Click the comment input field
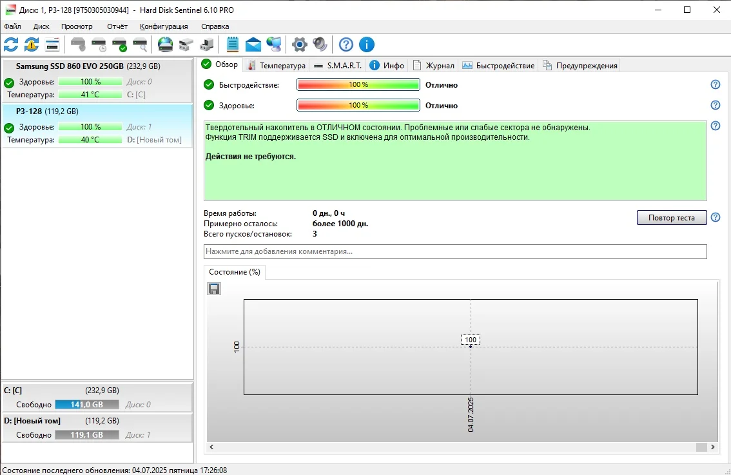The height and width of the screenshot is (475, 731). 455,251
